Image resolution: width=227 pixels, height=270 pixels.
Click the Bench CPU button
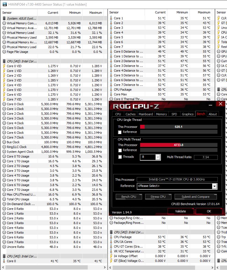[129, 197]
